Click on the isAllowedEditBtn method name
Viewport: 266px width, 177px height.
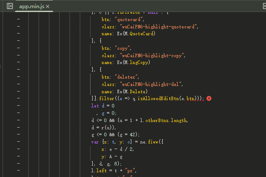pyautogui.click(x=164, y=98)
